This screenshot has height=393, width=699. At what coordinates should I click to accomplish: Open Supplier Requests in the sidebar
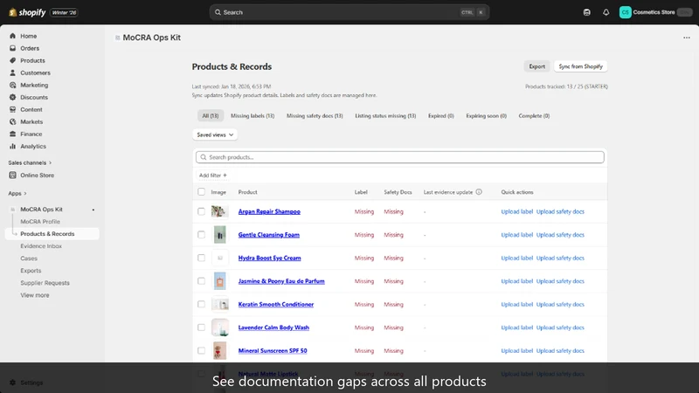(45, 283)
